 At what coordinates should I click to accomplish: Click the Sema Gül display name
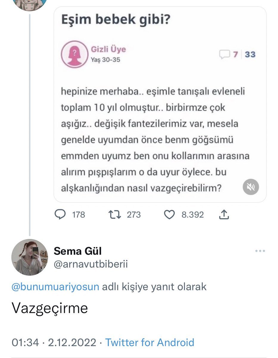(77, 251)
